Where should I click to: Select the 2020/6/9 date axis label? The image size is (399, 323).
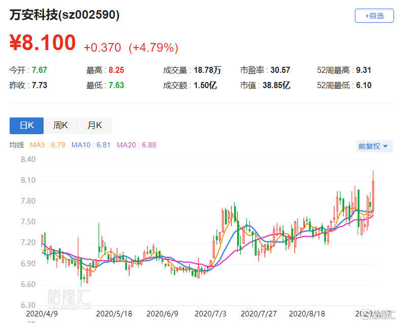[162, 314]
